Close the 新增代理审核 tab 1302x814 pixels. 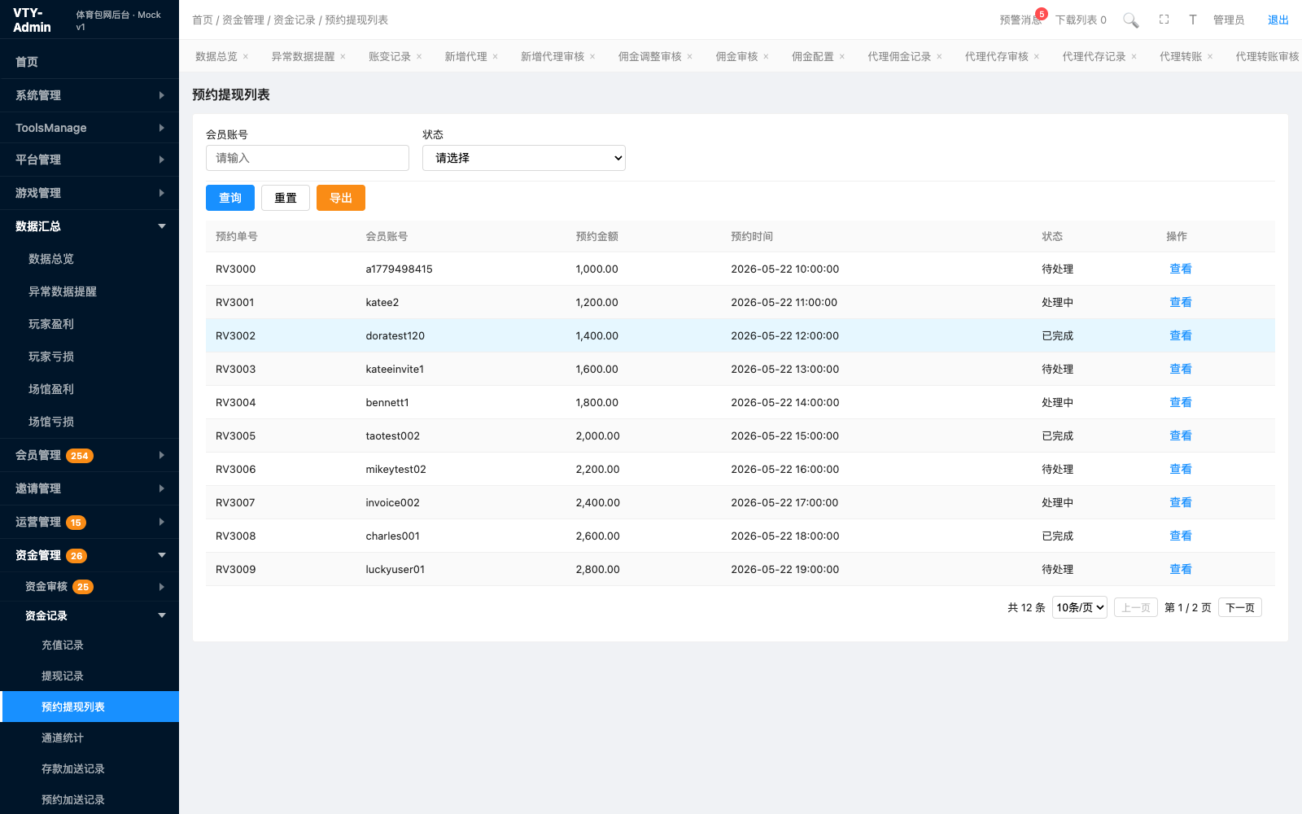(x=592, y=57)
